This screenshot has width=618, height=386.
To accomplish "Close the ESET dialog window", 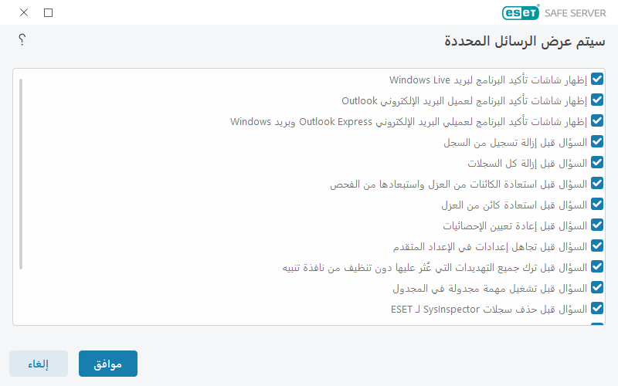I will (23, 12).
